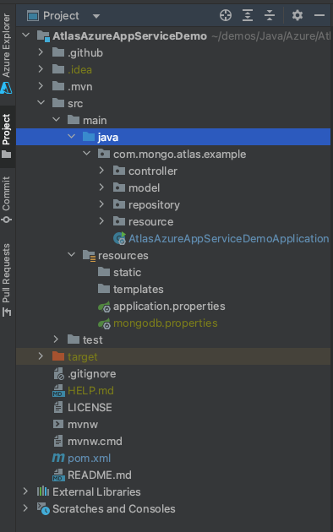
Task: Expand the target folder
Action: click(41, 356)
